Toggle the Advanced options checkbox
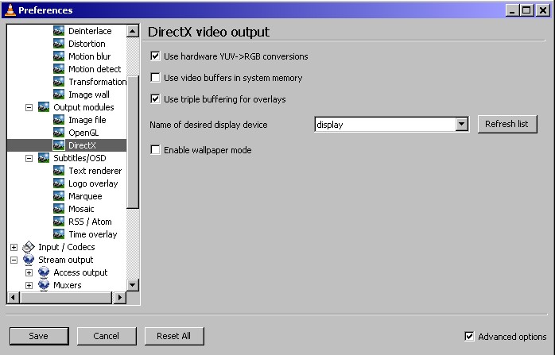The image size is (555, 355). point(469,336)
